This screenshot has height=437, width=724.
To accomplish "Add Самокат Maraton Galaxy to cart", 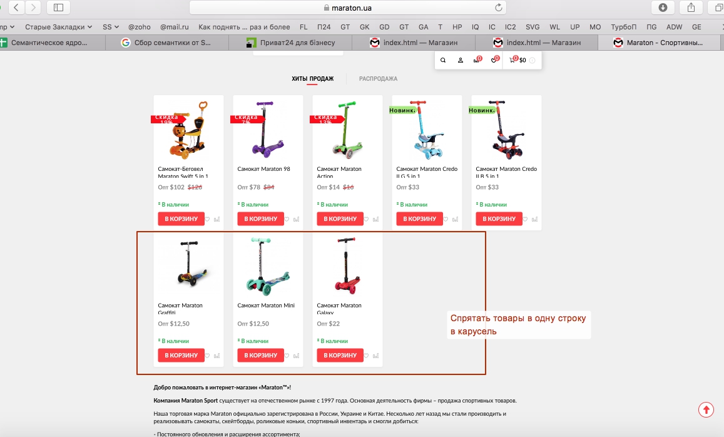I will click(x=340, y=356).
